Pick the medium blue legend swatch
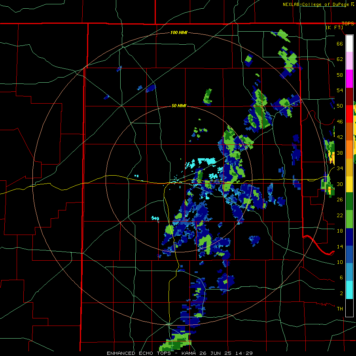This screenshot has height=356, width=356. pyautogui.click(x=349, y=254)
